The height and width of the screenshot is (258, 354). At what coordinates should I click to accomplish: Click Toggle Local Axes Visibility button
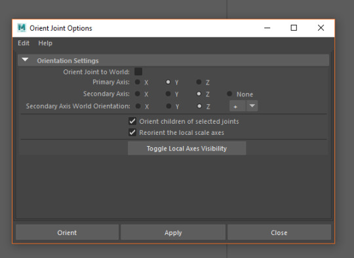coord(187,149)
